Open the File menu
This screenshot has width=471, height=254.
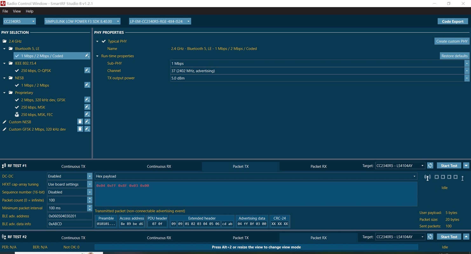pyautogui.click(x=5, y=11)
